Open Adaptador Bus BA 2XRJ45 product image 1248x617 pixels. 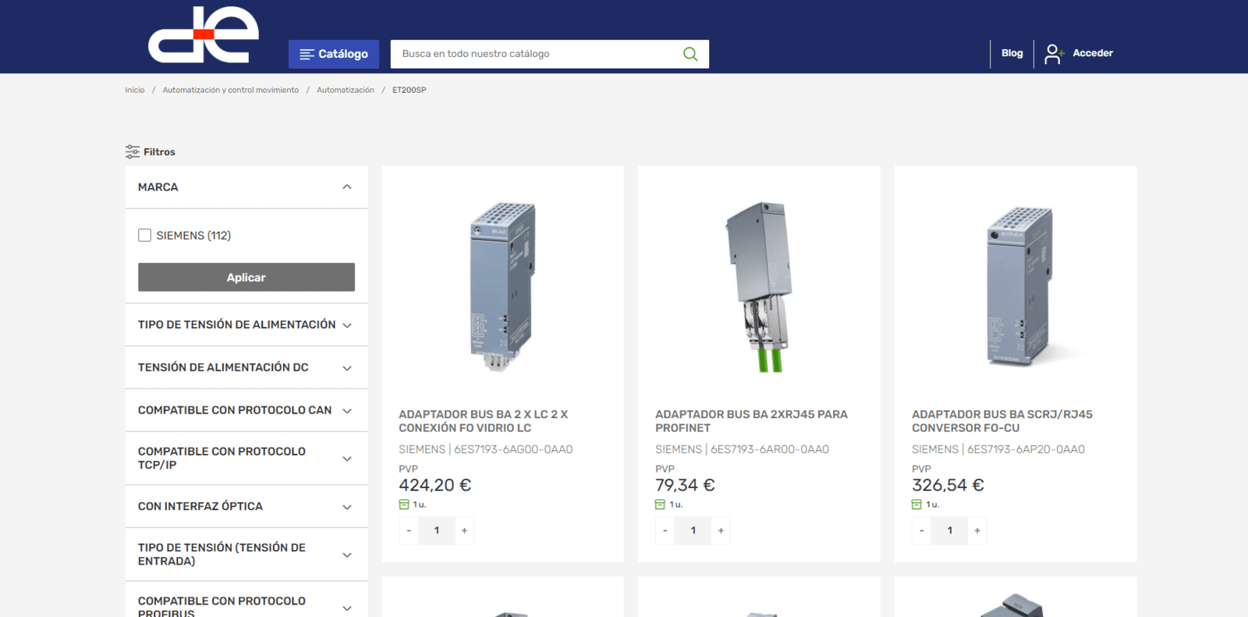759,286
